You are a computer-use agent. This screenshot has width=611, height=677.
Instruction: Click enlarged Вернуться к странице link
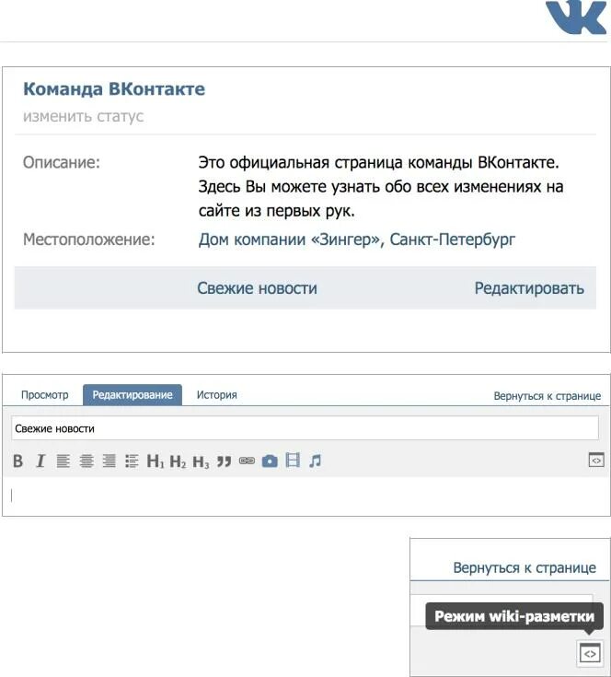[x=525, y=567]
